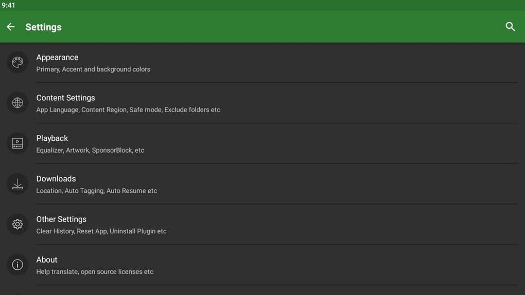Tap the player icon beside Playback
The width and height of the screenshot is (525, 295).
[17, 143]
